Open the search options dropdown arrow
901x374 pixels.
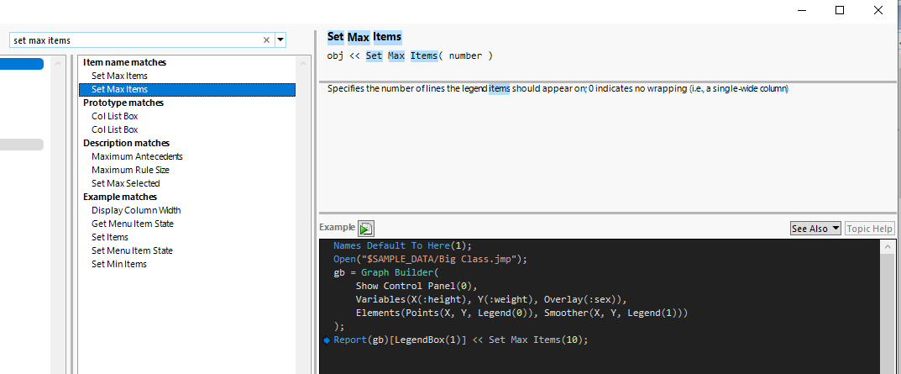click(280, 40)
